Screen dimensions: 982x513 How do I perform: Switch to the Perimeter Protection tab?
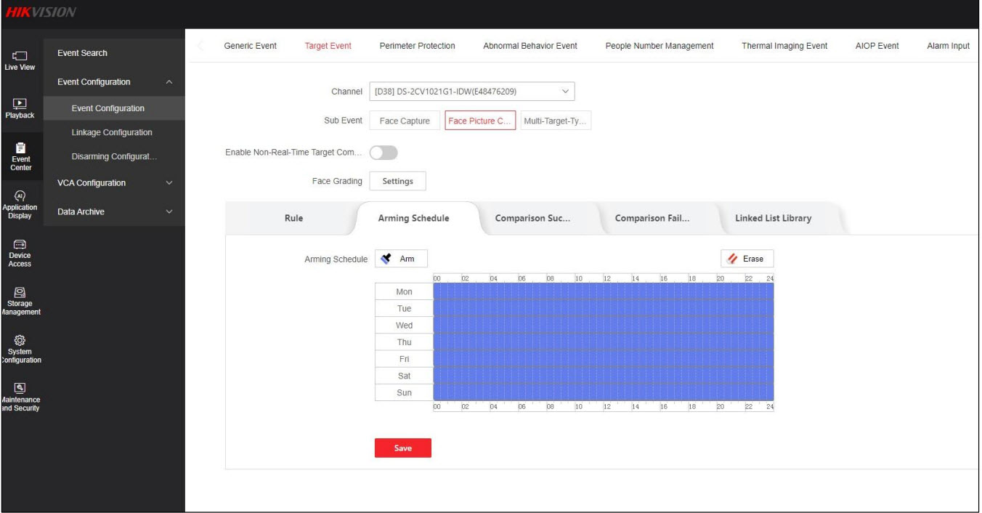coord(417,46)
